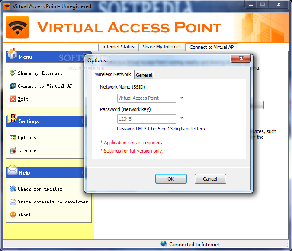Screen dimensions: 292x251
Task: Click the OK button in Options dialog
Action: point(171,179)
